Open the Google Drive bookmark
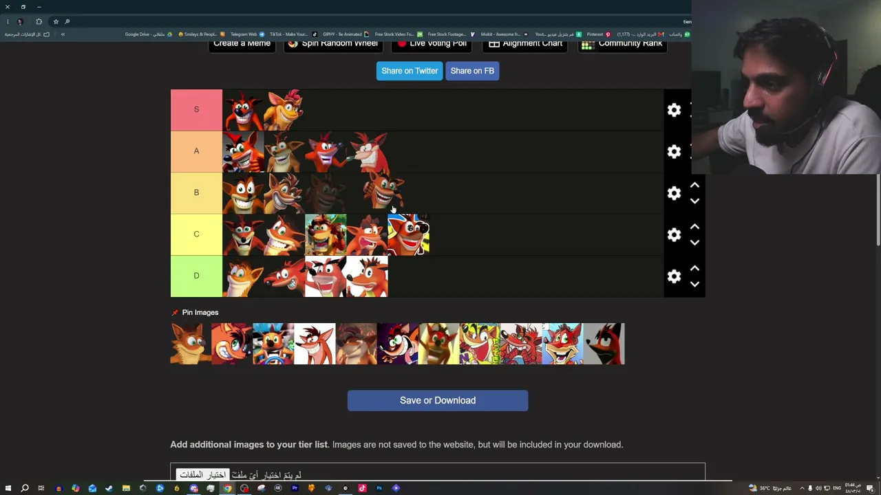This screenshot has width=881, height=495. [148, 34]
